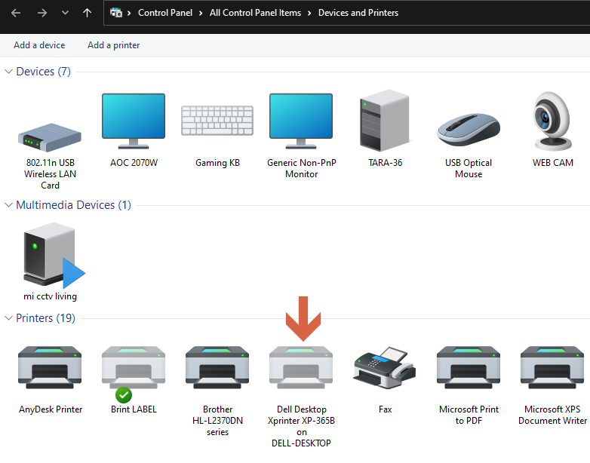Go forward with the Forward arrow
The height and width of the screenshot is (463, 590).
click(42, 13)
